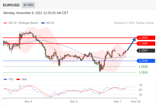
Task: Select the 1.1567 current price tag
Action: pos(146,50)
